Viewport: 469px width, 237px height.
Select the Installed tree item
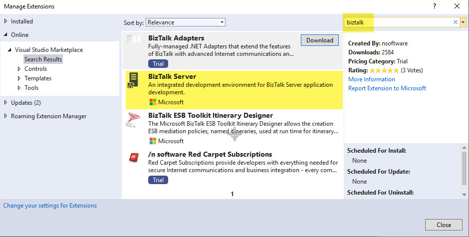(x=22, y=21)
